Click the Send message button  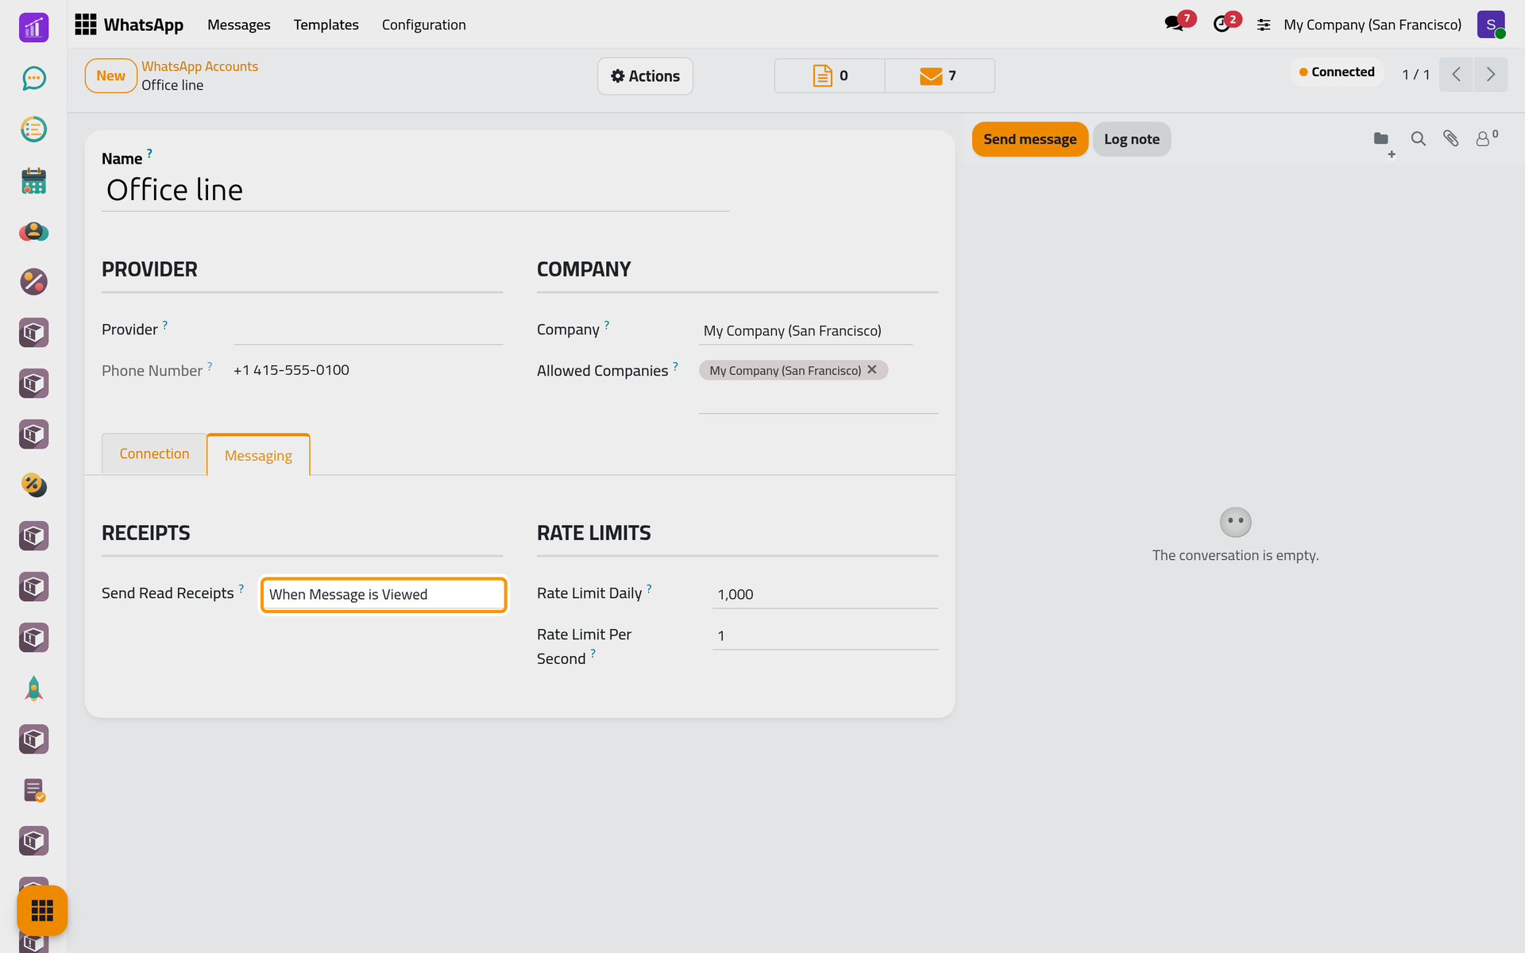click(x=1029, y=139)
